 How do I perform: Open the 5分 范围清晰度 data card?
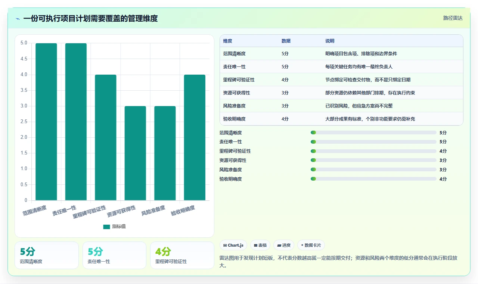47,255
